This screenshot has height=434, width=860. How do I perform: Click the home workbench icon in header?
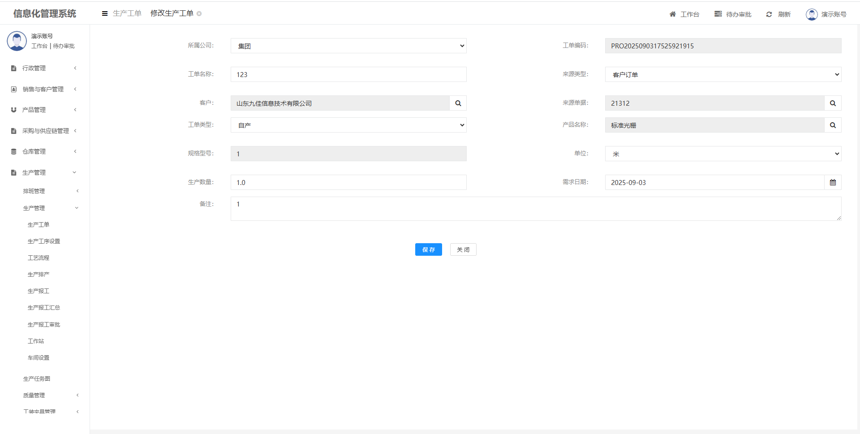pyautogui.click(x=672, y=14)
